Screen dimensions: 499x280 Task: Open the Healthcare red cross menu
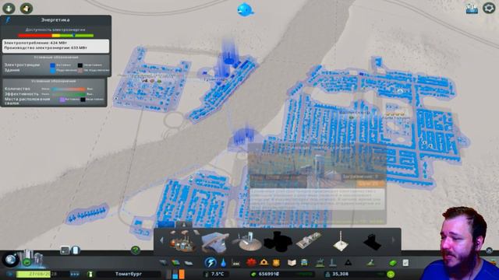(251, 263)
